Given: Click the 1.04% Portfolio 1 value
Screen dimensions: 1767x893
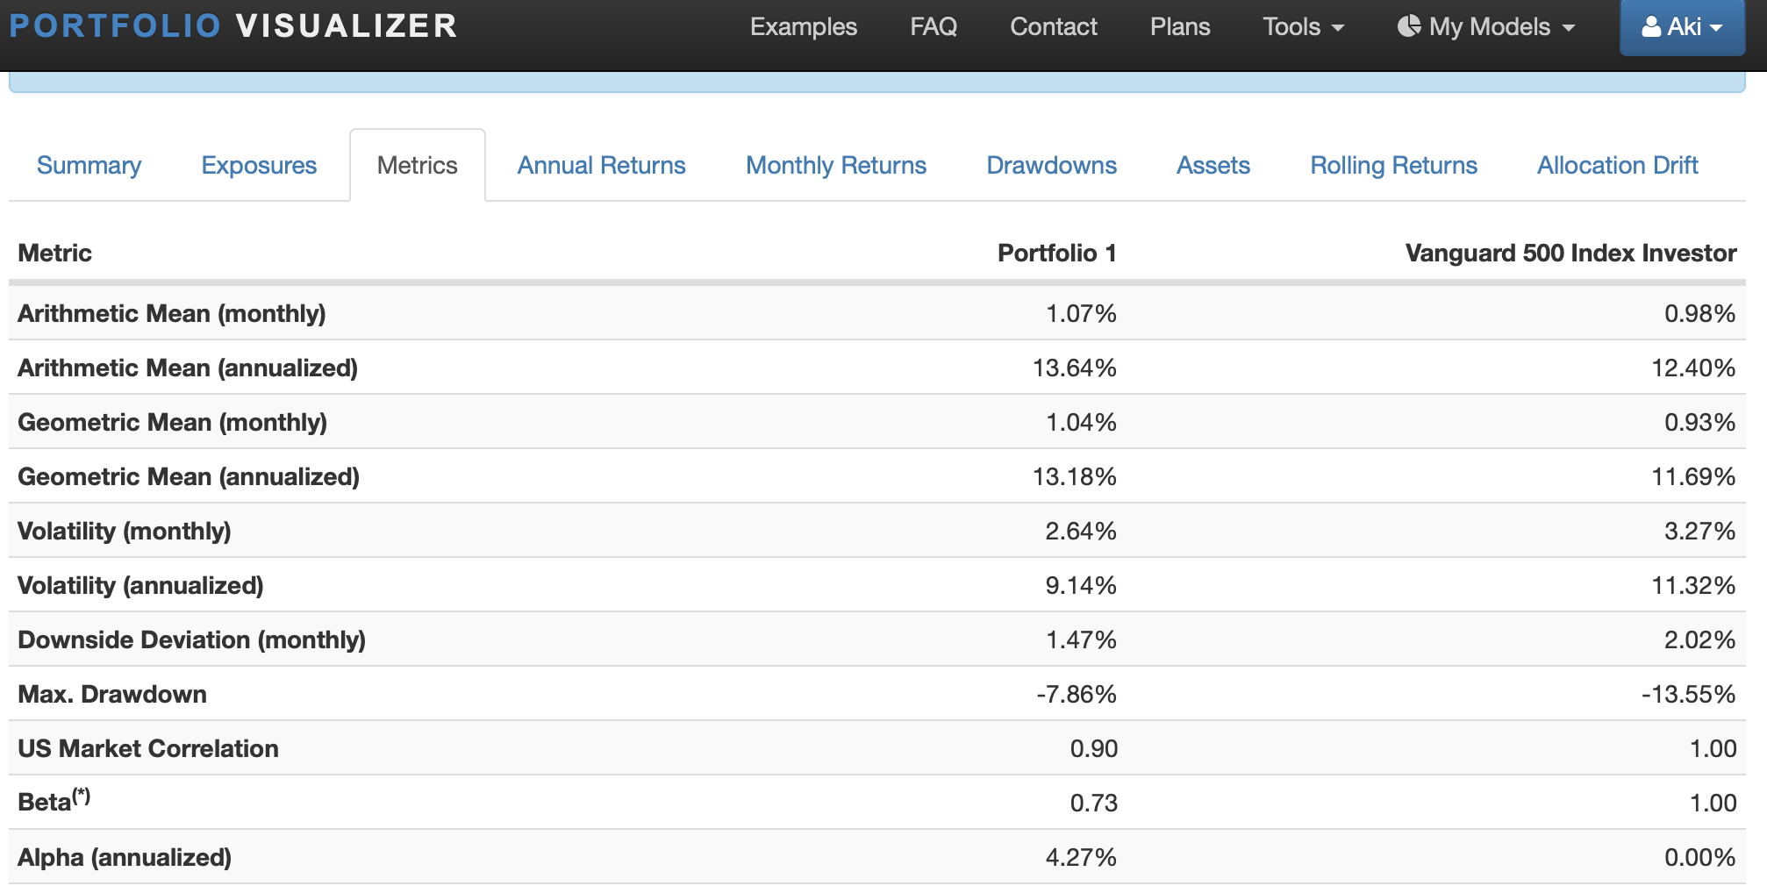Looking at the screenshot, I should (x=1081, y=422).
